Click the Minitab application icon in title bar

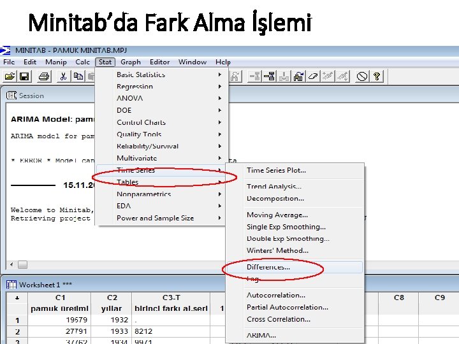click(x=5, y=50)
